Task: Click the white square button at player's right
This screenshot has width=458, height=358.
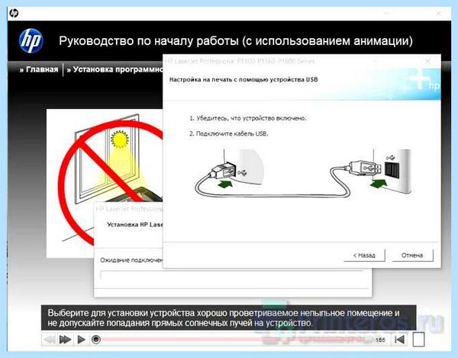Action: 418,340
